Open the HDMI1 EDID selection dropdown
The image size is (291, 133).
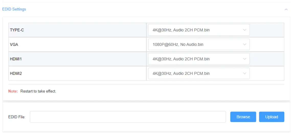tap(194, 59)
